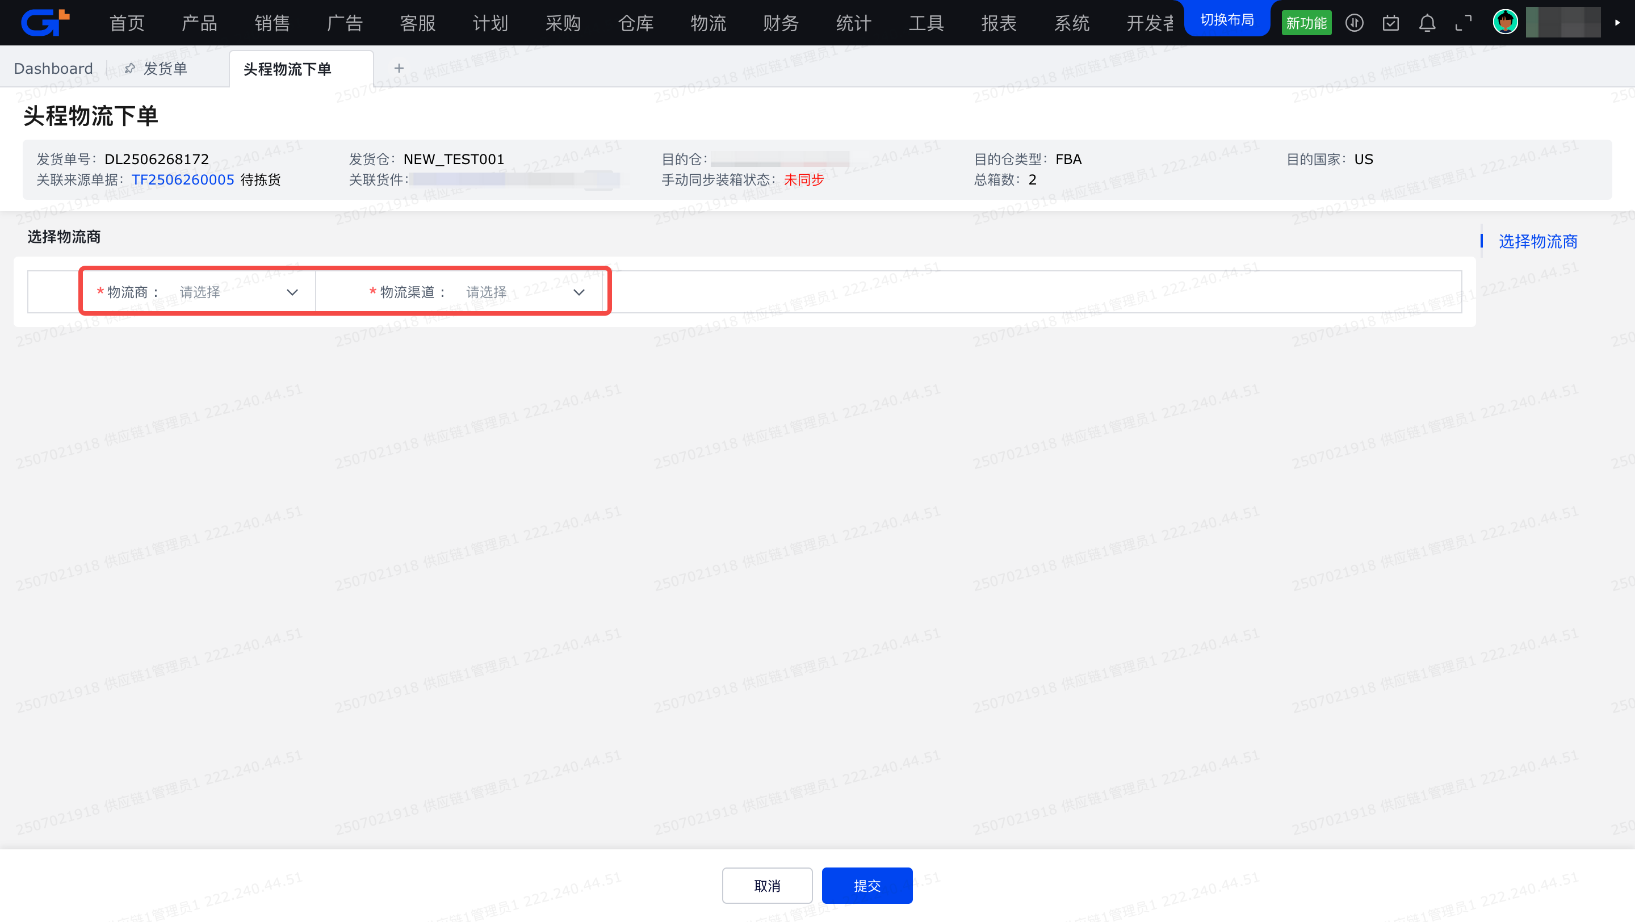Click the pin icon on 发货单 tab
Screen dimensions: 1635x922
pos(129,68)
